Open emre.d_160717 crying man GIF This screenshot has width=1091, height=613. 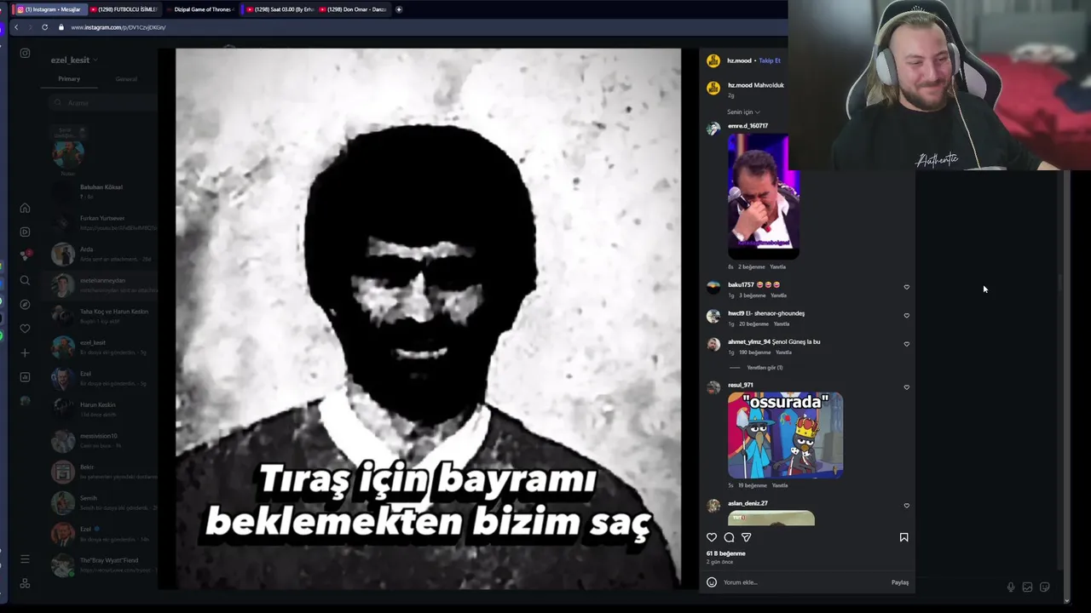(x=764, y=196)
